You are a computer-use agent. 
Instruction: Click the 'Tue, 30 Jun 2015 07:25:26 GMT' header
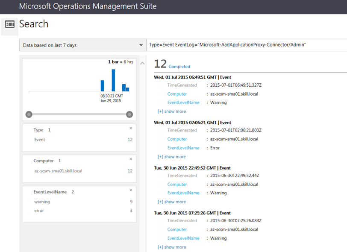tap(185, 213)
